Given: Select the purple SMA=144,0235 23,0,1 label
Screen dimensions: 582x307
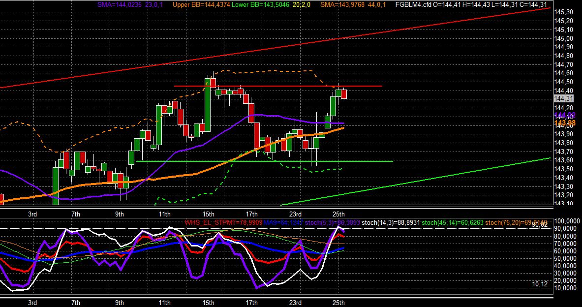Looking at the screenshot, I should tap(131, 4).
